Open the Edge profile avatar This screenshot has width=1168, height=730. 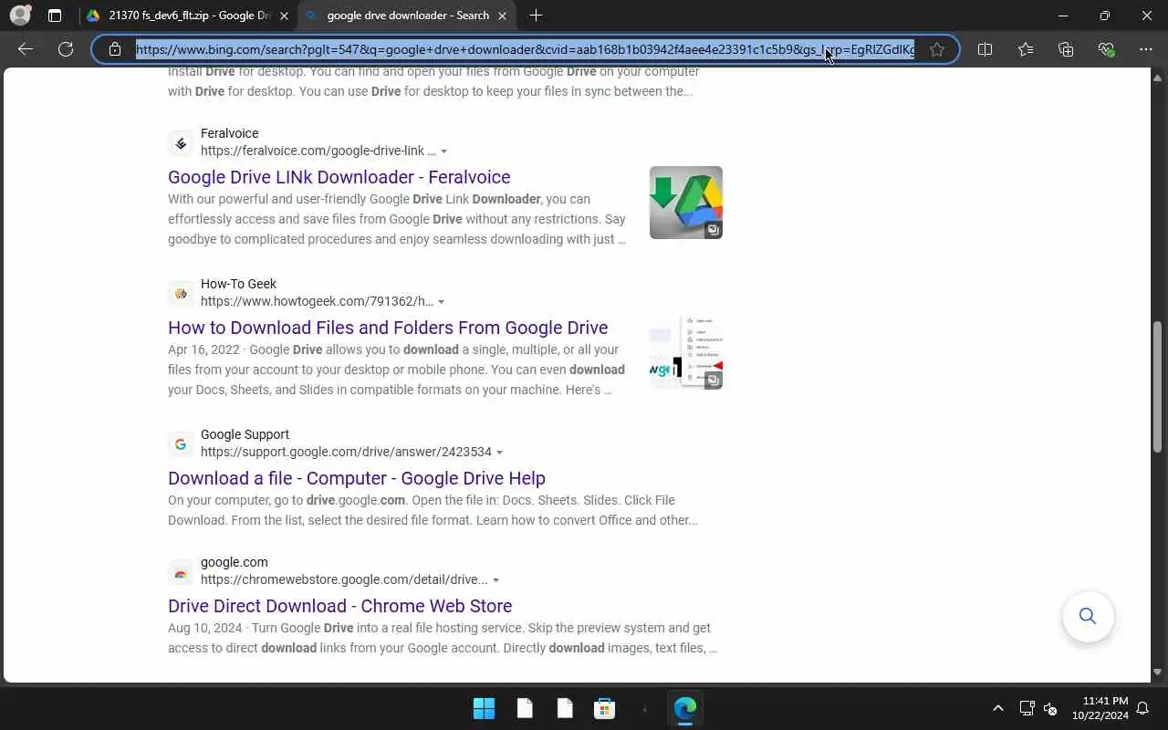(19, 16)
